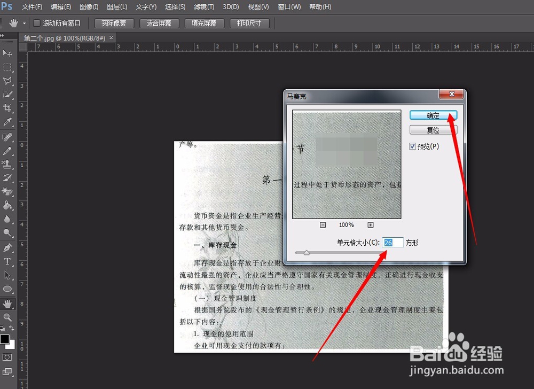Toggle the 预览 preview checkbox in Mosaic dialog

(x=413, y=146)
